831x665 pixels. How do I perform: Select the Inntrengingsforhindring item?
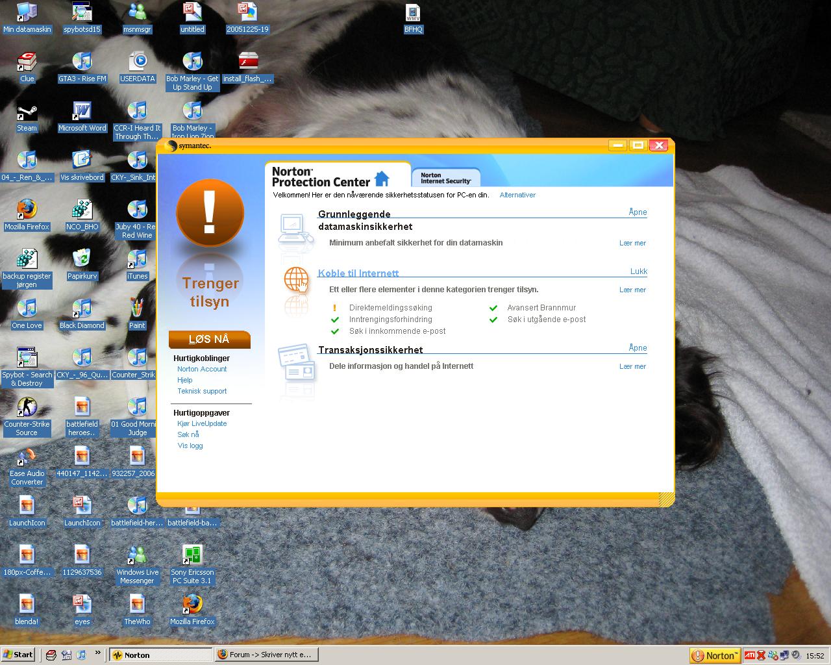coord(390,320)
